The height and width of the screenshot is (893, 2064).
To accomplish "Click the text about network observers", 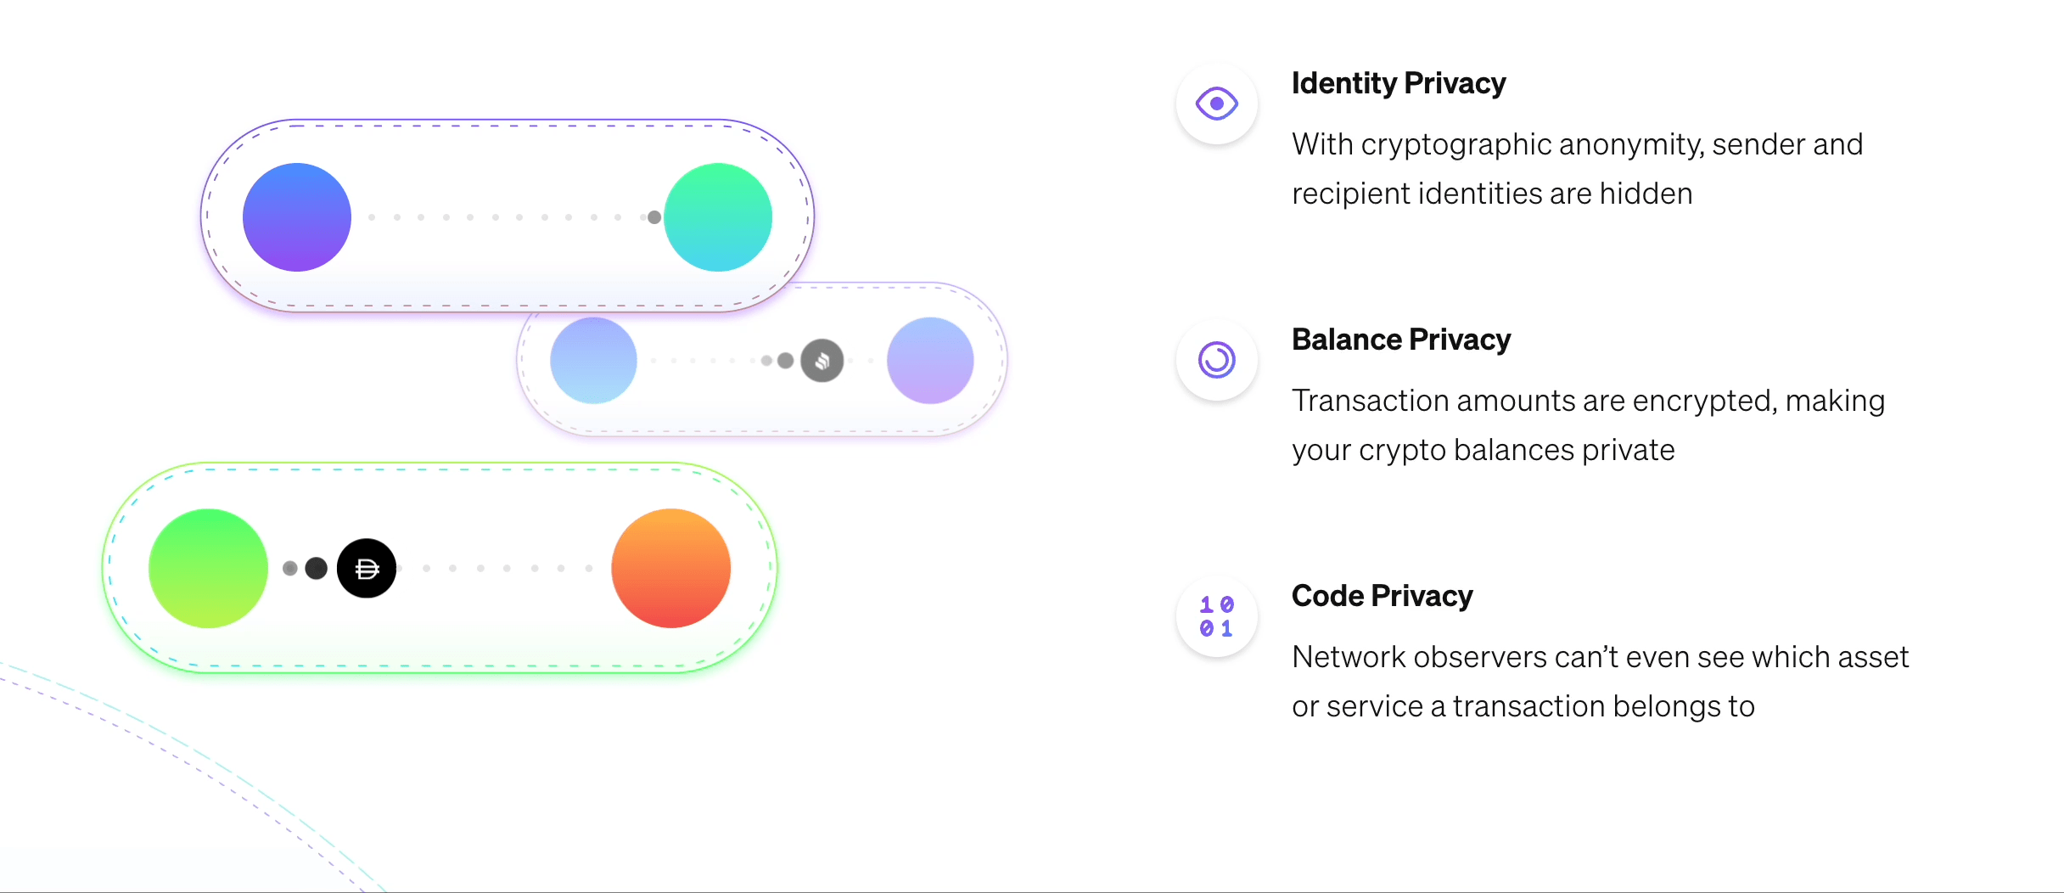I will 1600,682.
